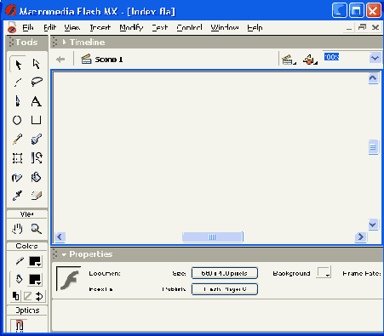Activate the Zoom magnifier tool
384x336 pixels.
tap(37, 229)
